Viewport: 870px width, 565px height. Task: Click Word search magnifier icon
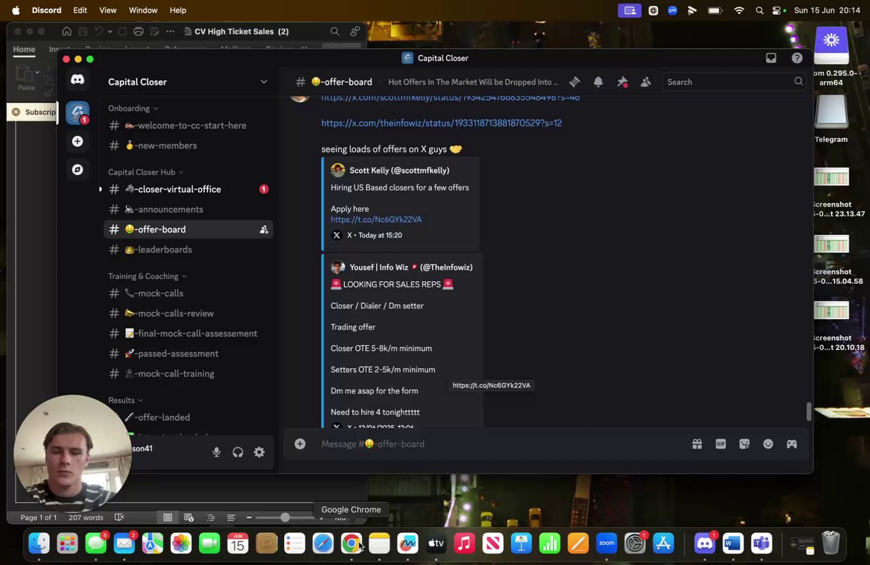click(334, 31)
